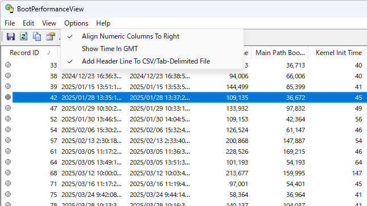Click main path boot value 169,215

[x=294, y=152]
